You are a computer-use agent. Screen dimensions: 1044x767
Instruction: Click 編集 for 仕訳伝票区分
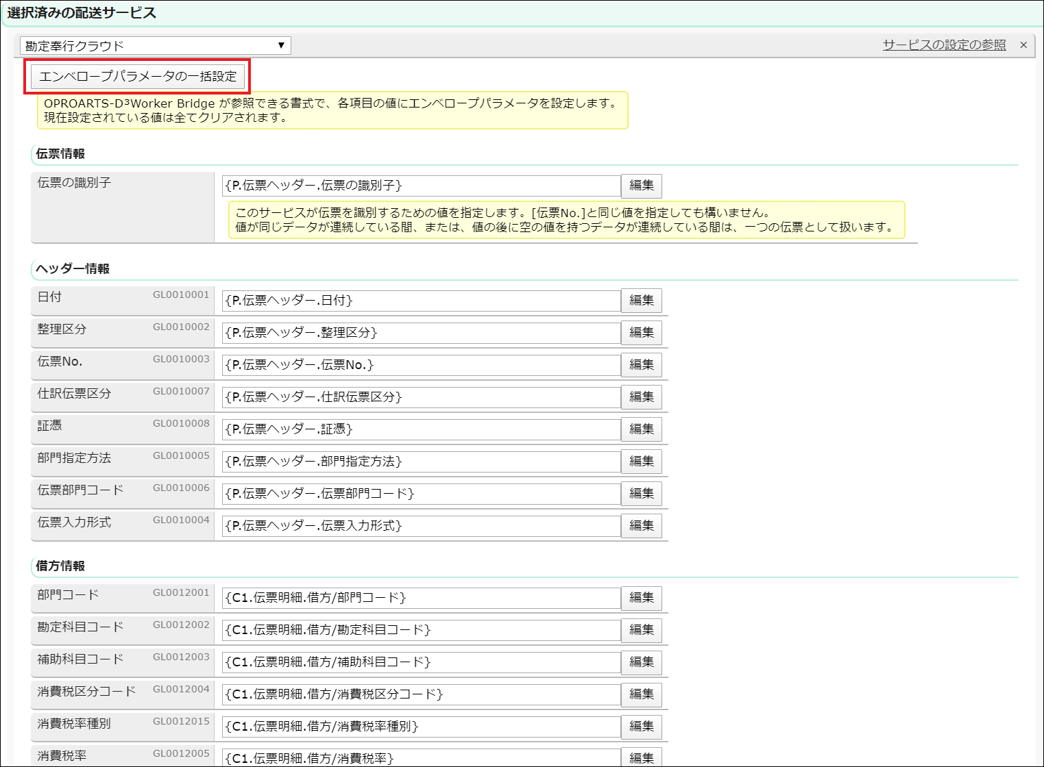(x=641, y=397)
